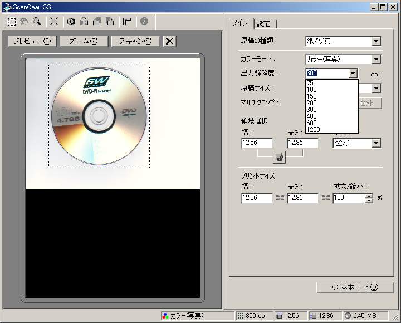Click the height status bar icon

[x=313, y=316]
